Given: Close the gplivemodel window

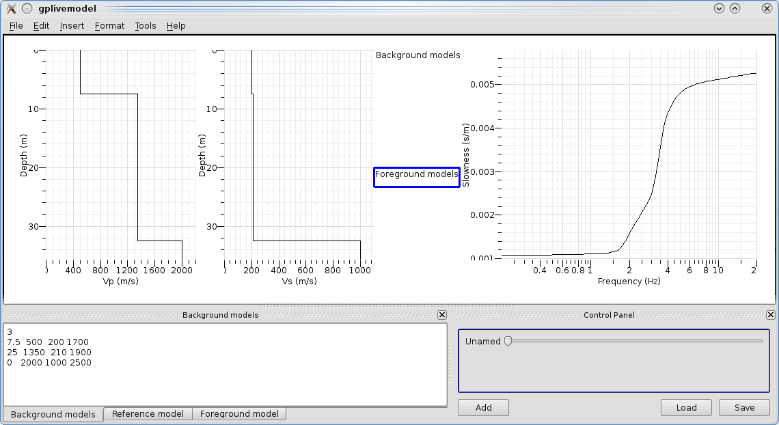Looking at the screenshot, I should pos(767,9).
